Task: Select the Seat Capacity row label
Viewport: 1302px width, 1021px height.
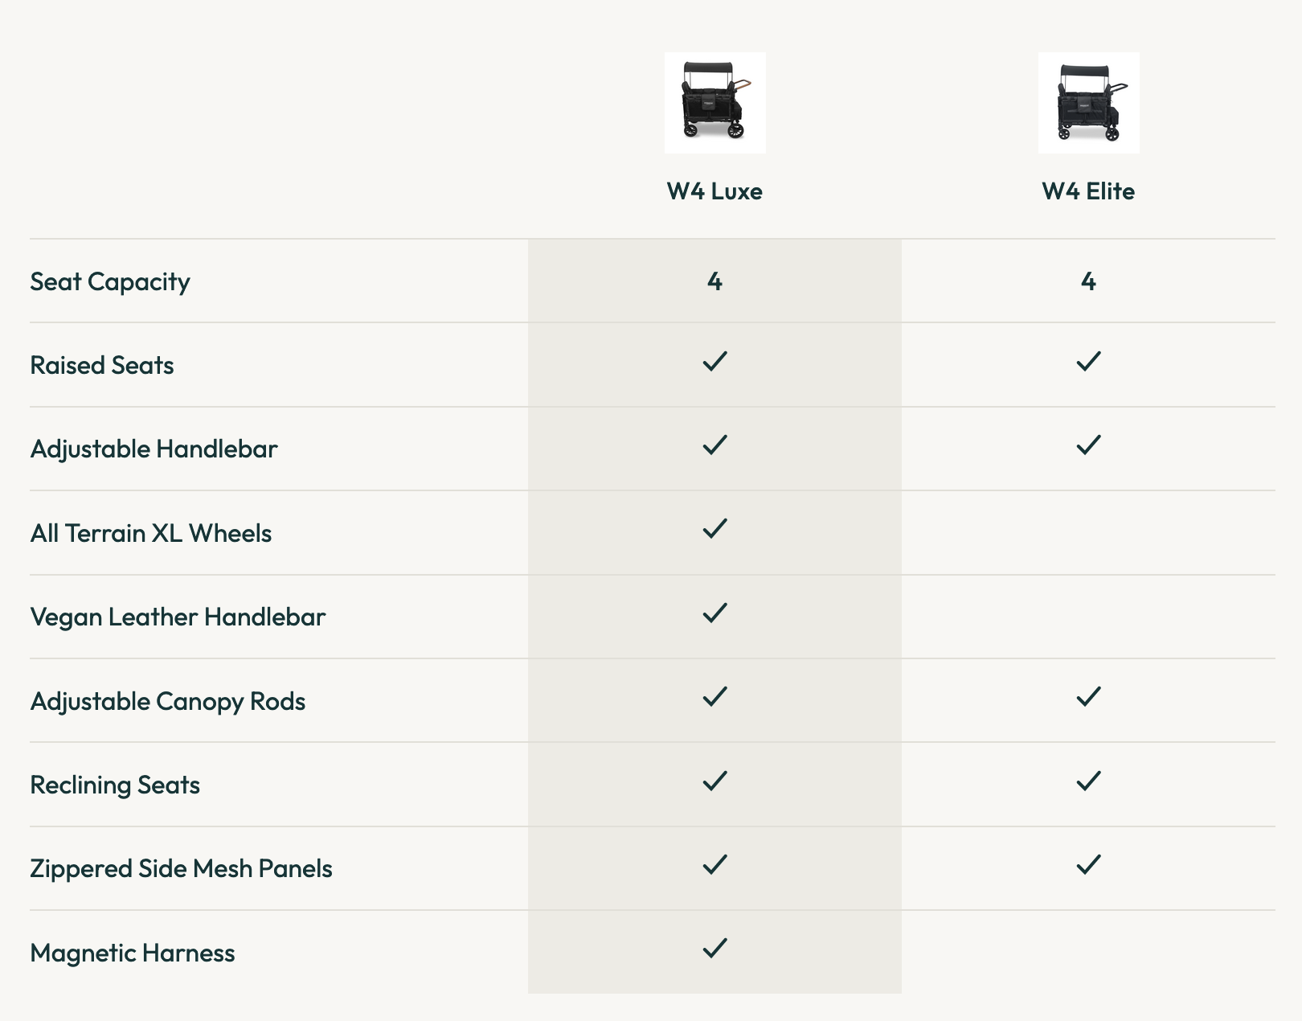Action: click(x=110, y=282)
